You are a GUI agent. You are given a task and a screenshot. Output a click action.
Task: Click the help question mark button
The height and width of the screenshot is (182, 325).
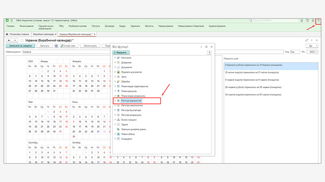tap(209, 53)
